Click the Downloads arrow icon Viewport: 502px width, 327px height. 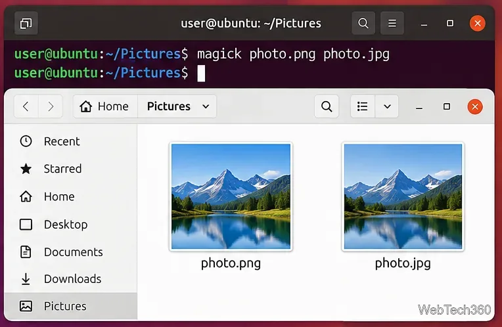(26, 279)
